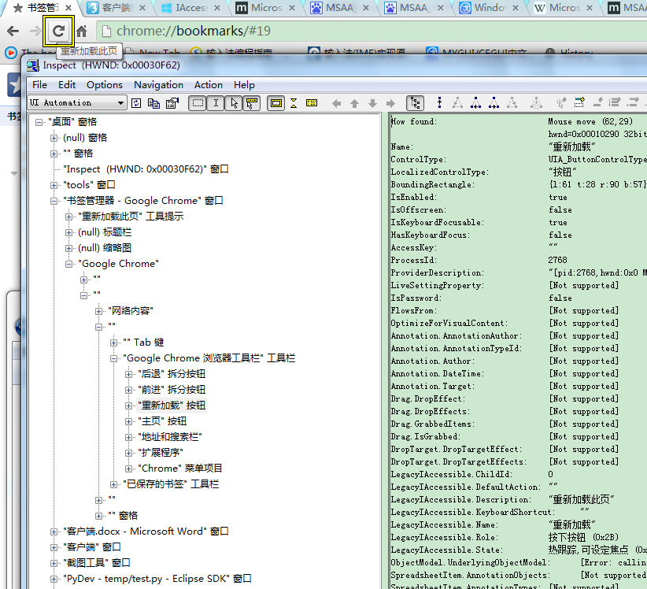Click the gray right navigation arrow in Inspect
647x589 pixels.
390,104
